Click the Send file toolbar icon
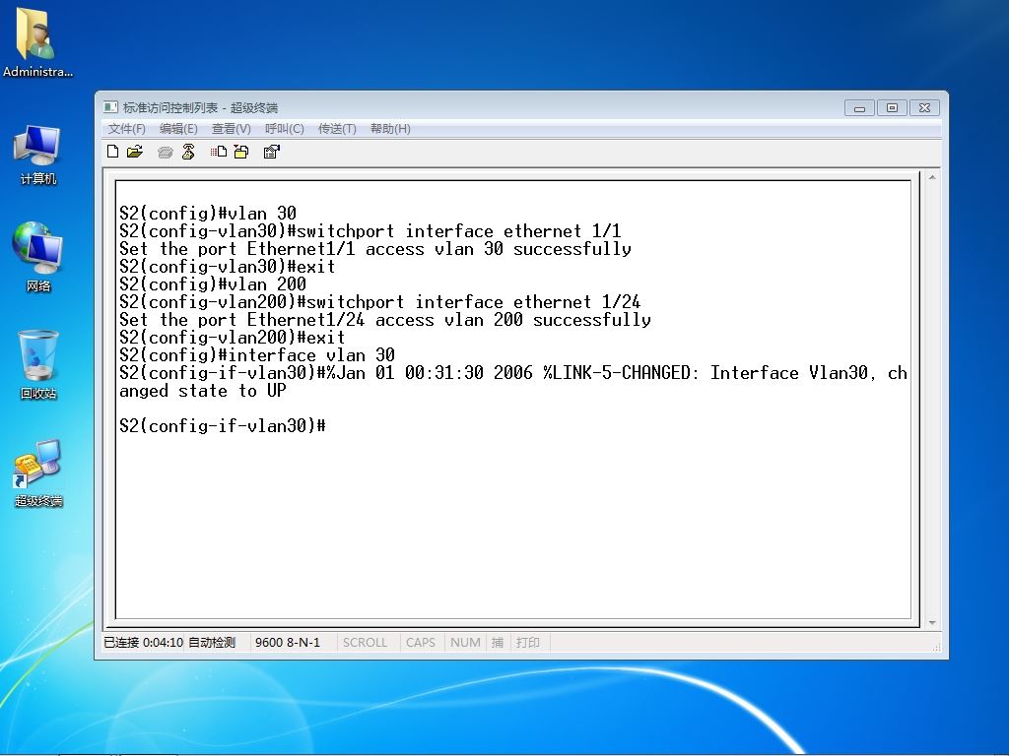 [218, 152]
